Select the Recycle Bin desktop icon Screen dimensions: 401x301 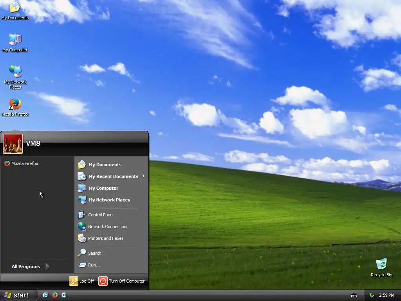coord(381,267)
